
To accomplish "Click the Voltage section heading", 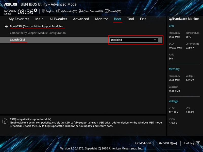I will [173, 101].
